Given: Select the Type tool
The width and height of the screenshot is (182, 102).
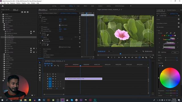Looking at the screenshot, I should (x=40, y=80).
